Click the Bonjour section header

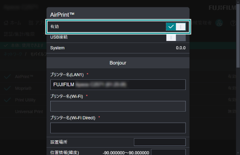point(118,63)
